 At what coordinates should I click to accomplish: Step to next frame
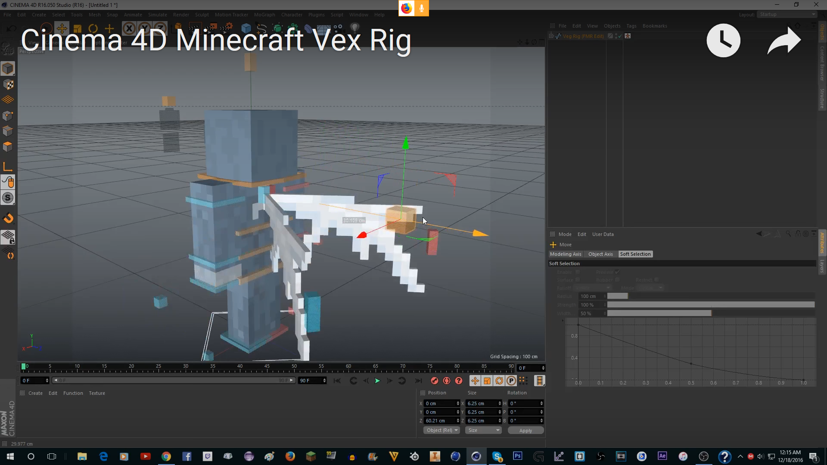point(389,381)
